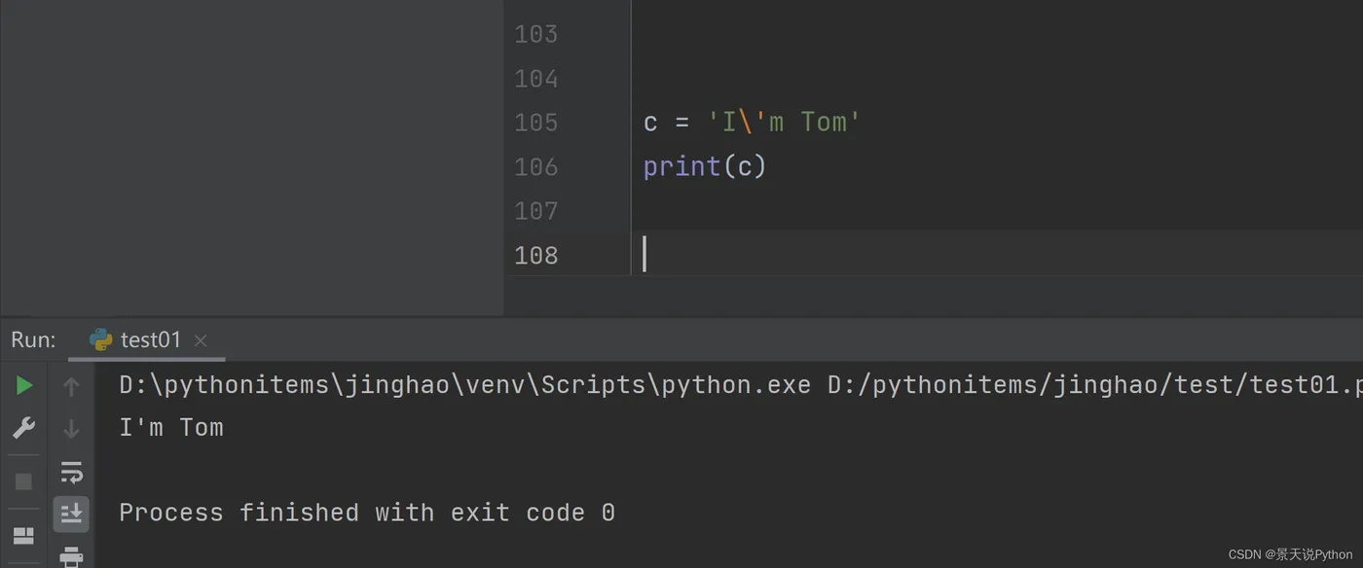Screen dimensions: 1363x568
Task: Click the 'Process finished with exit code 0' text
Action: [366, 513]
